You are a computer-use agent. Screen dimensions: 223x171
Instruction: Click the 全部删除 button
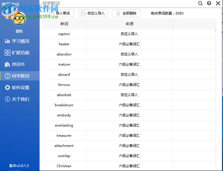126,13
